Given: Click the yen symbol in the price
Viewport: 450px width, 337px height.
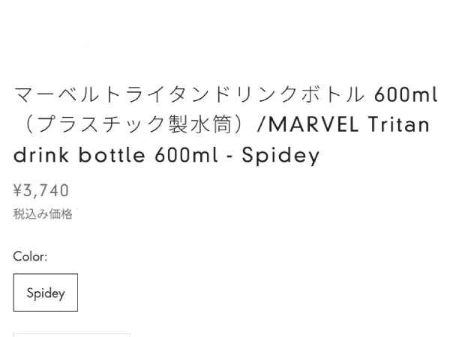Looking at the screenshot, I should pos(17,191).
